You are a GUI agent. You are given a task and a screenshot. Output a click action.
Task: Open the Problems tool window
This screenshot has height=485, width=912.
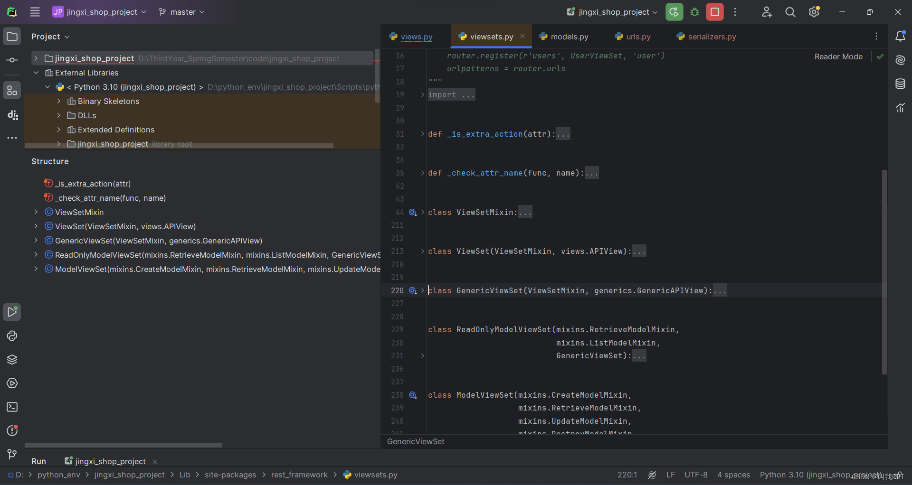pyautogui.click(x=12, y=430)
